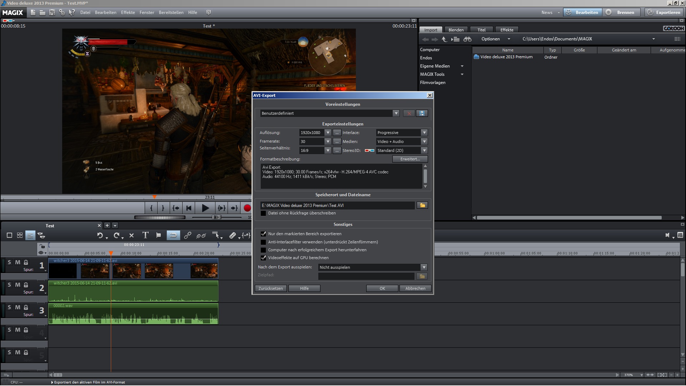The height and width of the screenshot is (386, 686).
Task: Toggle the magnet object snapping icon
Action: 173,235
